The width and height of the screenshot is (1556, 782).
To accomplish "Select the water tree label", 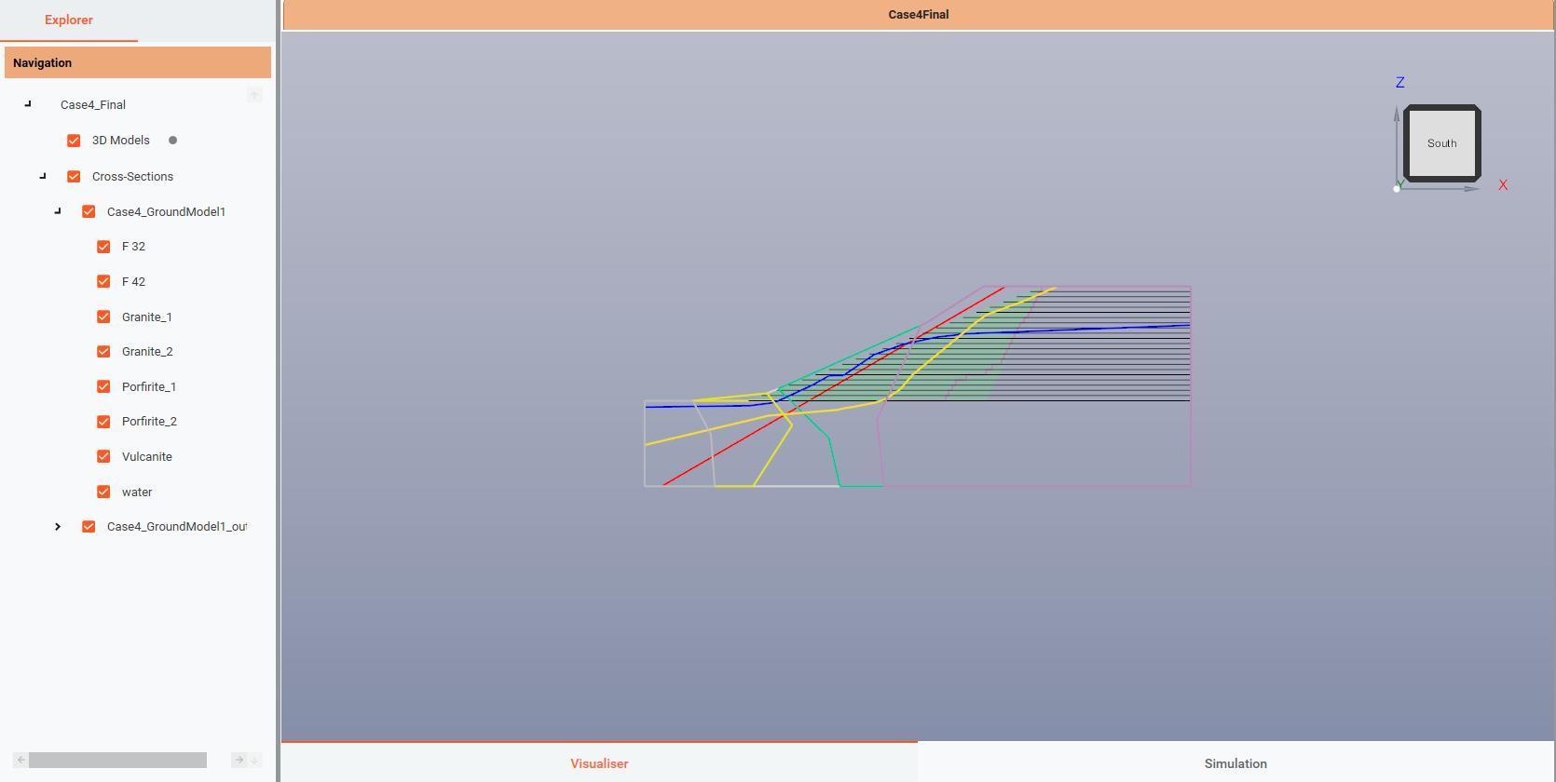I will point(137,492).
